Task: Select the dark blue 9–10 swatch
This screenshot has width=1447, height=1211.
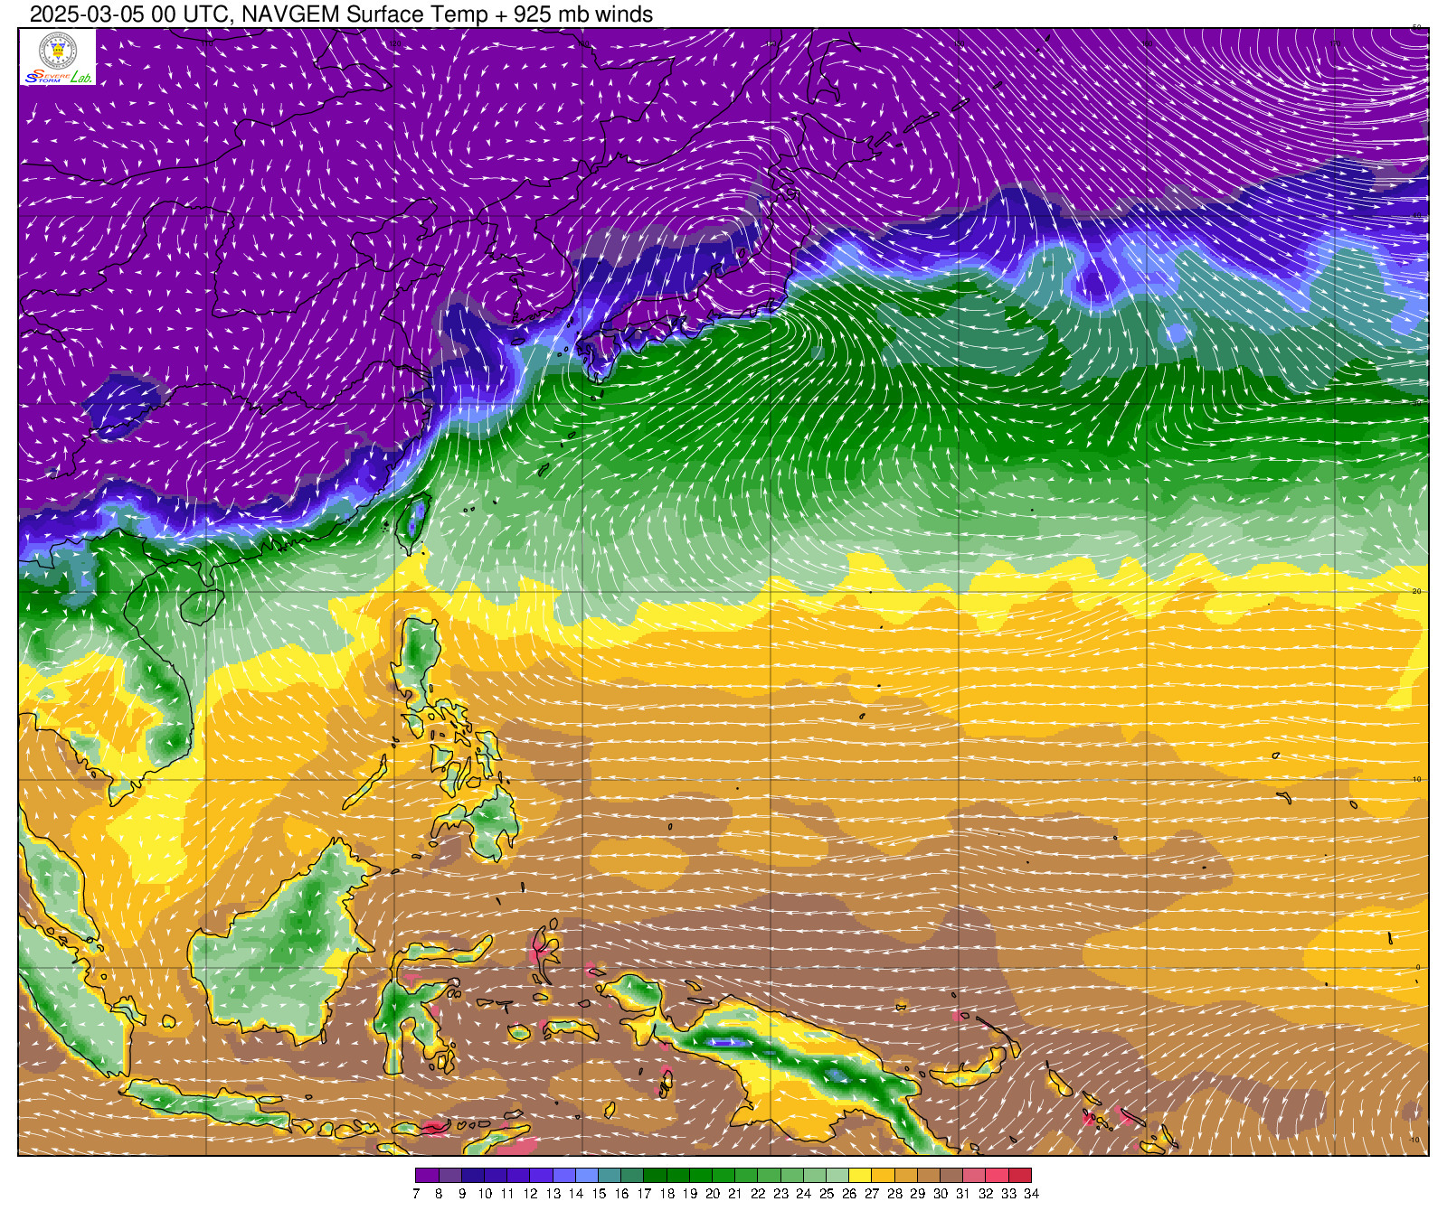Action: [x=473, y=1176]
